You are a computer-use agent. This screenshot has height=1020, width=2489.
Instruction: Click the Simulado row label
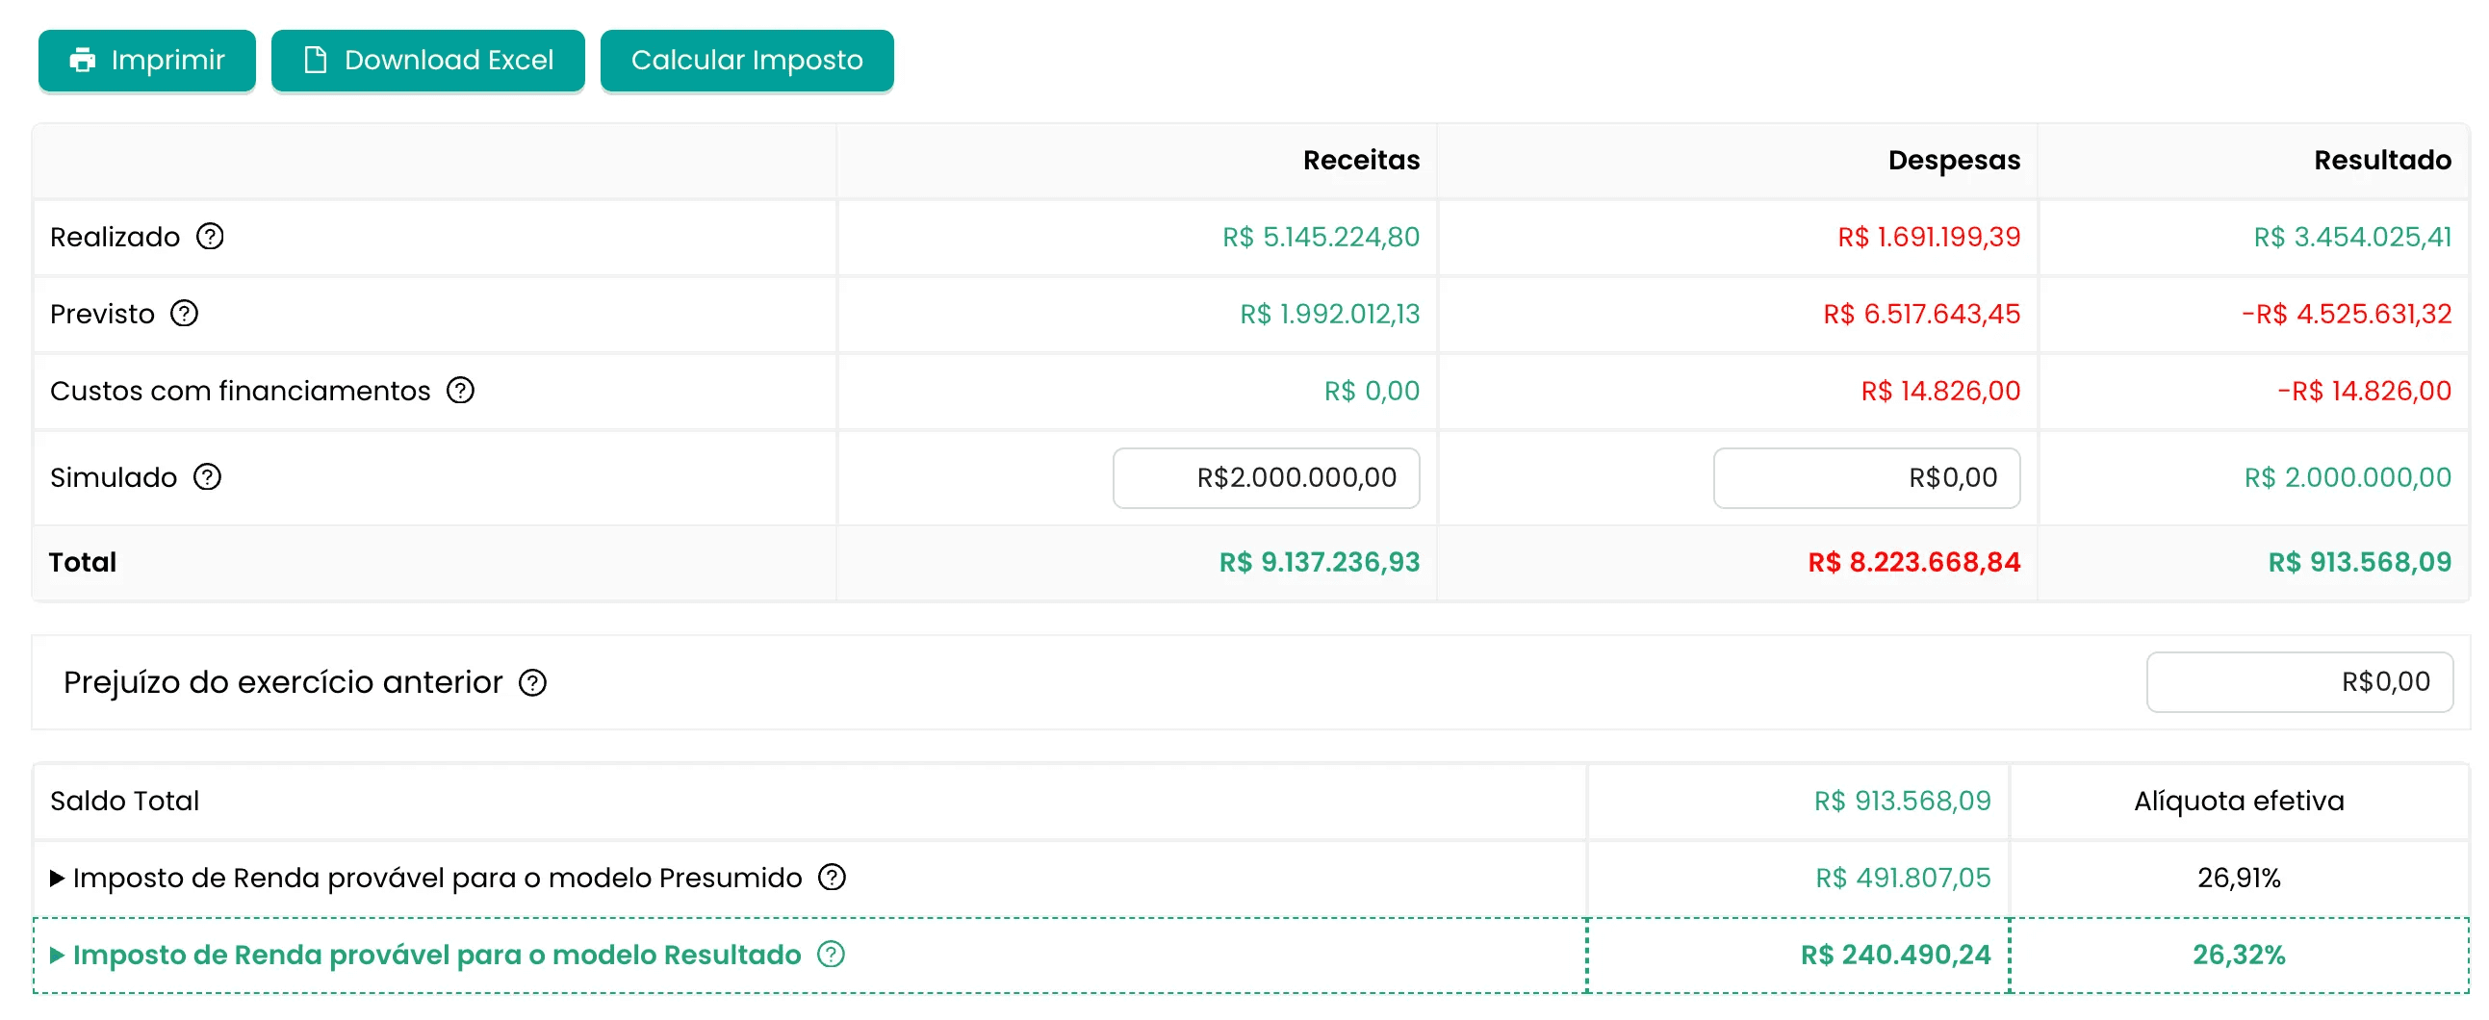tap(114, 477)
